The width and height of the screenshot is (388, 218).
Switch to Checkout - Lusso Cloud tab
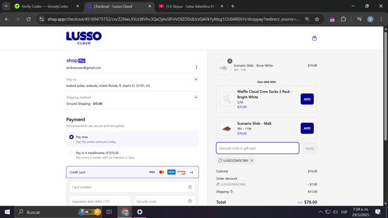113,7
